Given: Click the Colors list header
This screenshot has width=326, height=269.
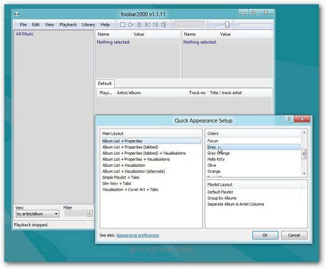Looking at the screenshot, I should pyautogui.click(x=254, y=133).
